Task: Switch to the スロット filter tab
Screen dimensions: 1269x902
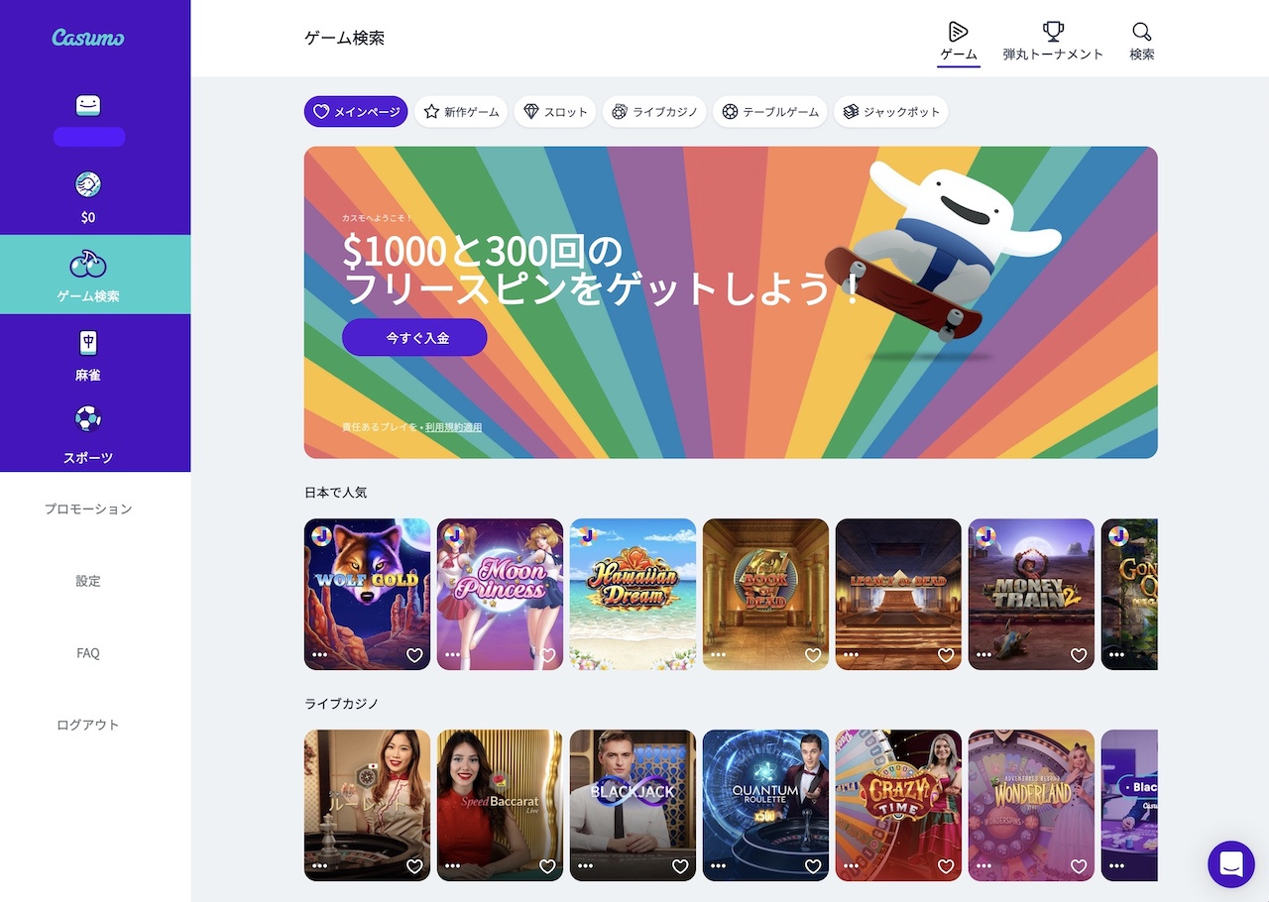Action: (555, 111)
